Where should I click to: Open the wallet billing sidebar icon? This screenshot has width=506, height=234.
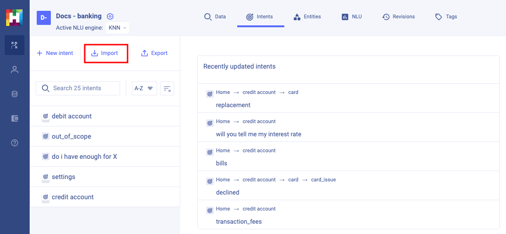pyautogui.click(x=15, y=118)
